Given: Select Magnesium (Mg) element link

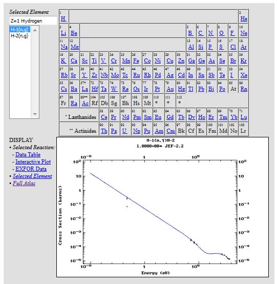Looking at the screenshot, I should (x=75, y=47).
